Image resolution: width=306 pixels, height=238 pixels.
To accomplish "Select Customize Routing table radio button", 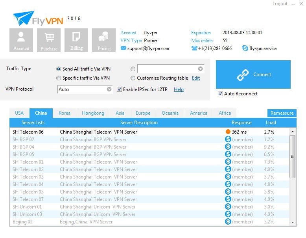I will (133, 78).
